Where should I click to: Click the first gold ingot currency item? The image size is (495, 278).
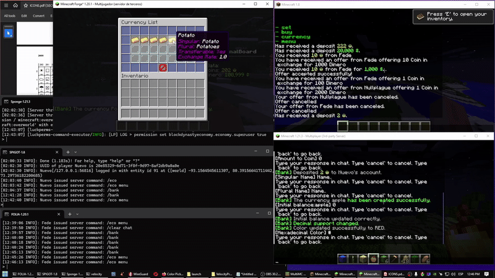(x=135, y=40)
